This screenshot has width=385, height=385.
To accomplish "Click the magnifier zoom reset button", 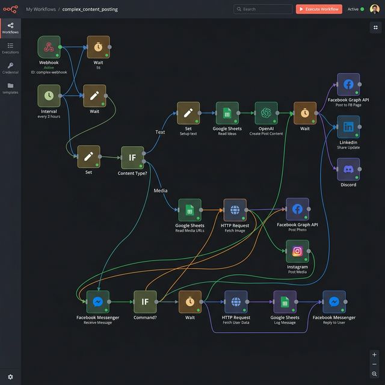I will pyautogui.click(x=374, y=374).
